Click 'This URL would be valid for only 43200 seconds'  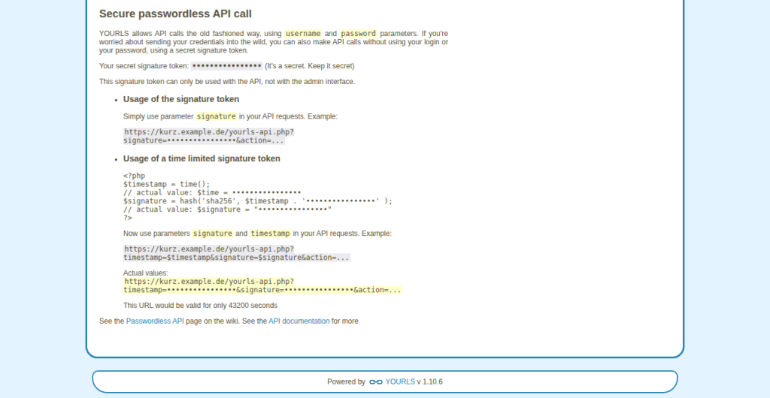click(200, 306)
